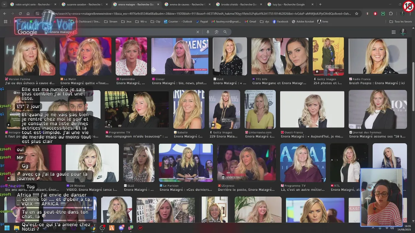Screen dimensions: 415x233
Task: Open the apps grid in bookmarks bar
Action: (6, 22)
